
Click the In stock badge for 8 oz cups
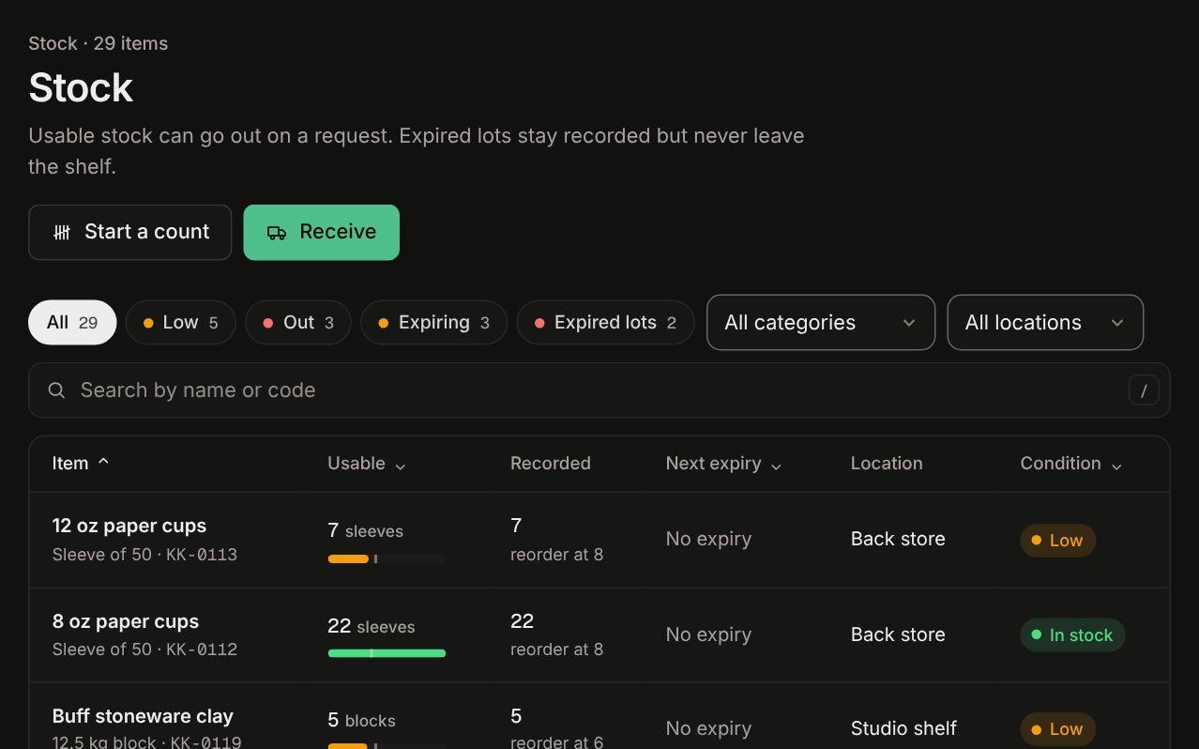point(1072,635)
